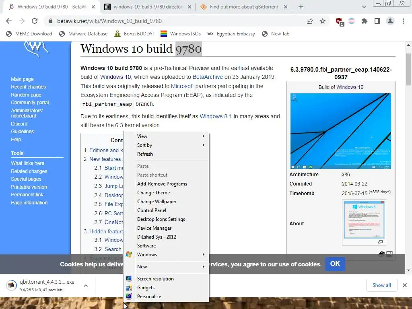Open the Discord sidebar link
This screenshot has height=309, width=412.
click(19, 124)
